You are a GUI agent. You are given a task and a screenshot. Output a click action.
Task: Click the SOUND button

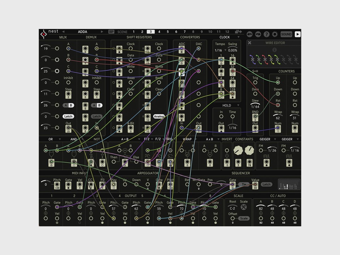(286, 34)
